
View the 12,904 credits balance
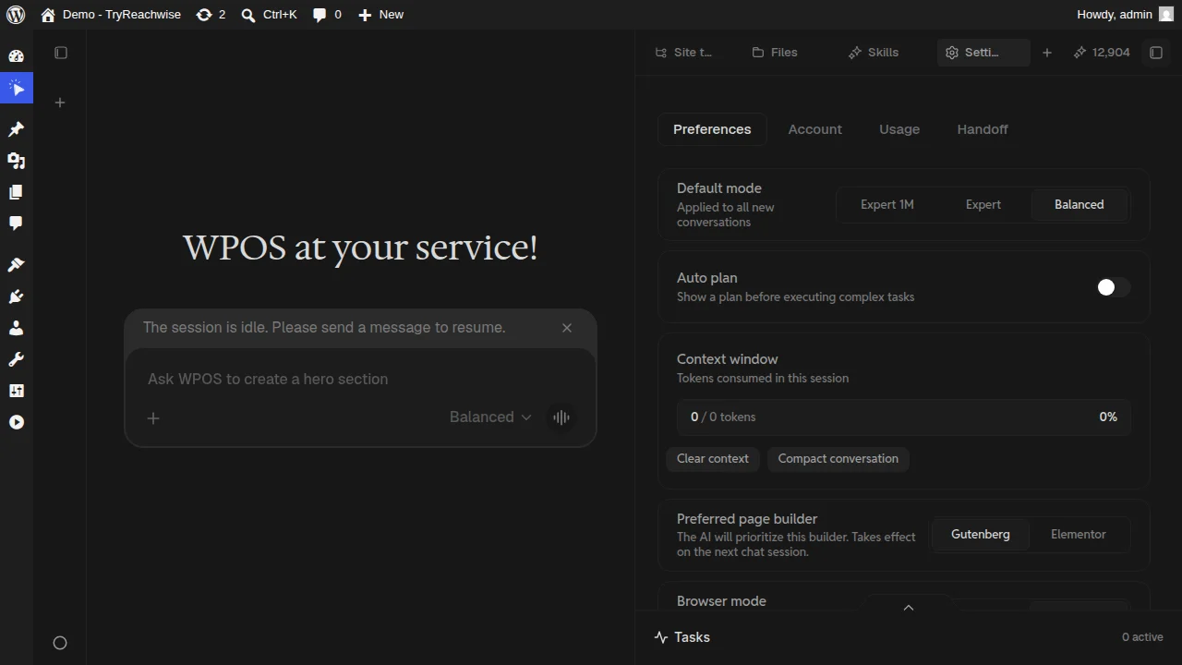pos(1102,53)
